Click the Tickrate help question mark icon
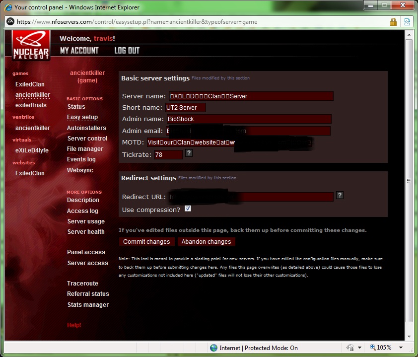The height and width of the screenshot is (357, 418). coord(189,154)
